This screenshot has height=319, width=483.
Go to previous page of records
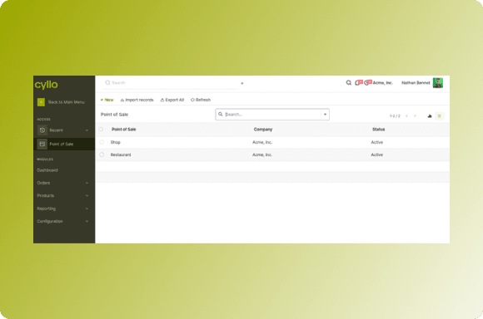407,115
